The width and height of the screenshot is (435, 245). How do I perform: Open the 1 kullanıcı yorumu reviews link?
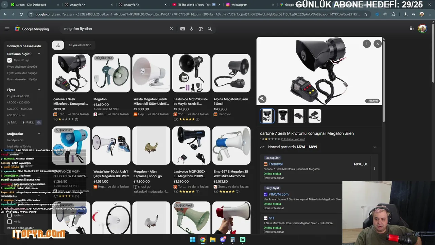tap(293, 139)
